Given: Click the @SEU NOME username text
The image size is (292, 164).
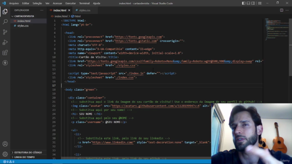Looking at the screenshot, I should (113, 122).
